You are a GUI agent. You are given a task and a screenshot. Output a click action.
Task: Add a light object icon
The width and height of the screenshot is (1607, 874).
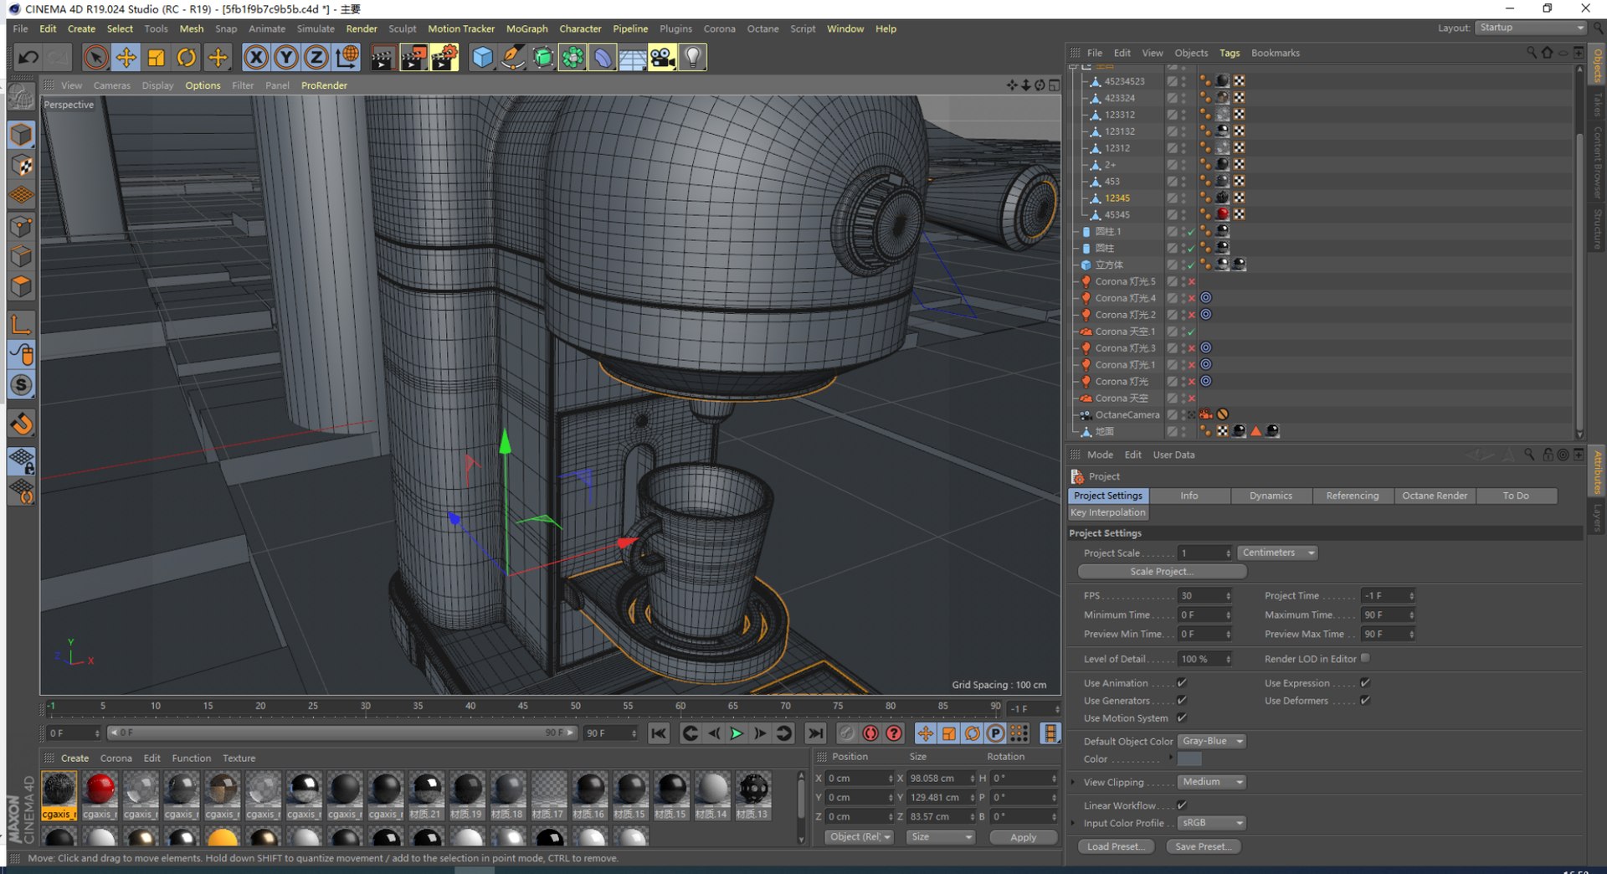point(693,57)
